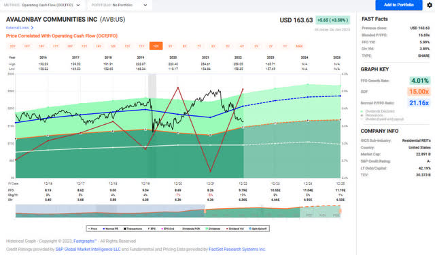435x255 pixels.
Task: Open the Portfolio selection dropdown
Action: (x=120, y=5)
